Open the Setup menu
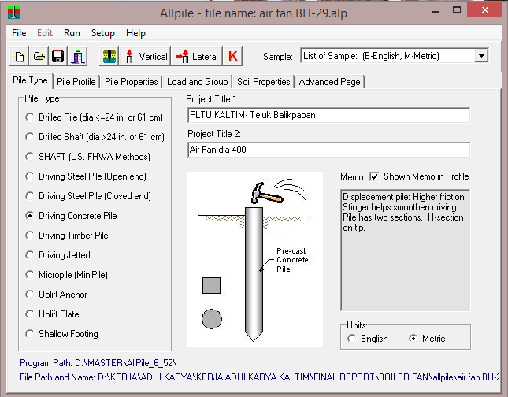Viewport: 508px width, 397px height. (102, 33)
